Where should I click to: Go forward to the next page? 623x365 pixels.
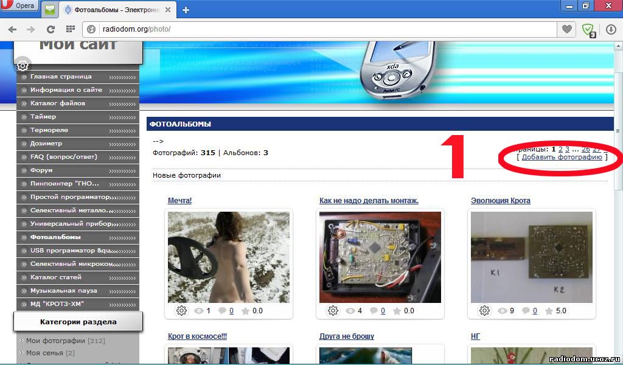pyautogui.click(x=30, y=29)
